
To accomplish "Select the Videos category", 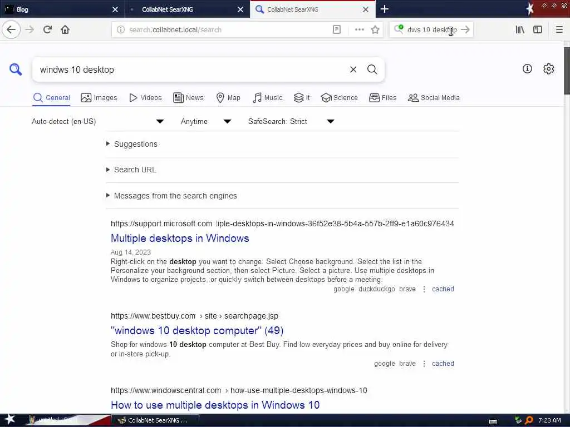I will (x=145, y=98).
